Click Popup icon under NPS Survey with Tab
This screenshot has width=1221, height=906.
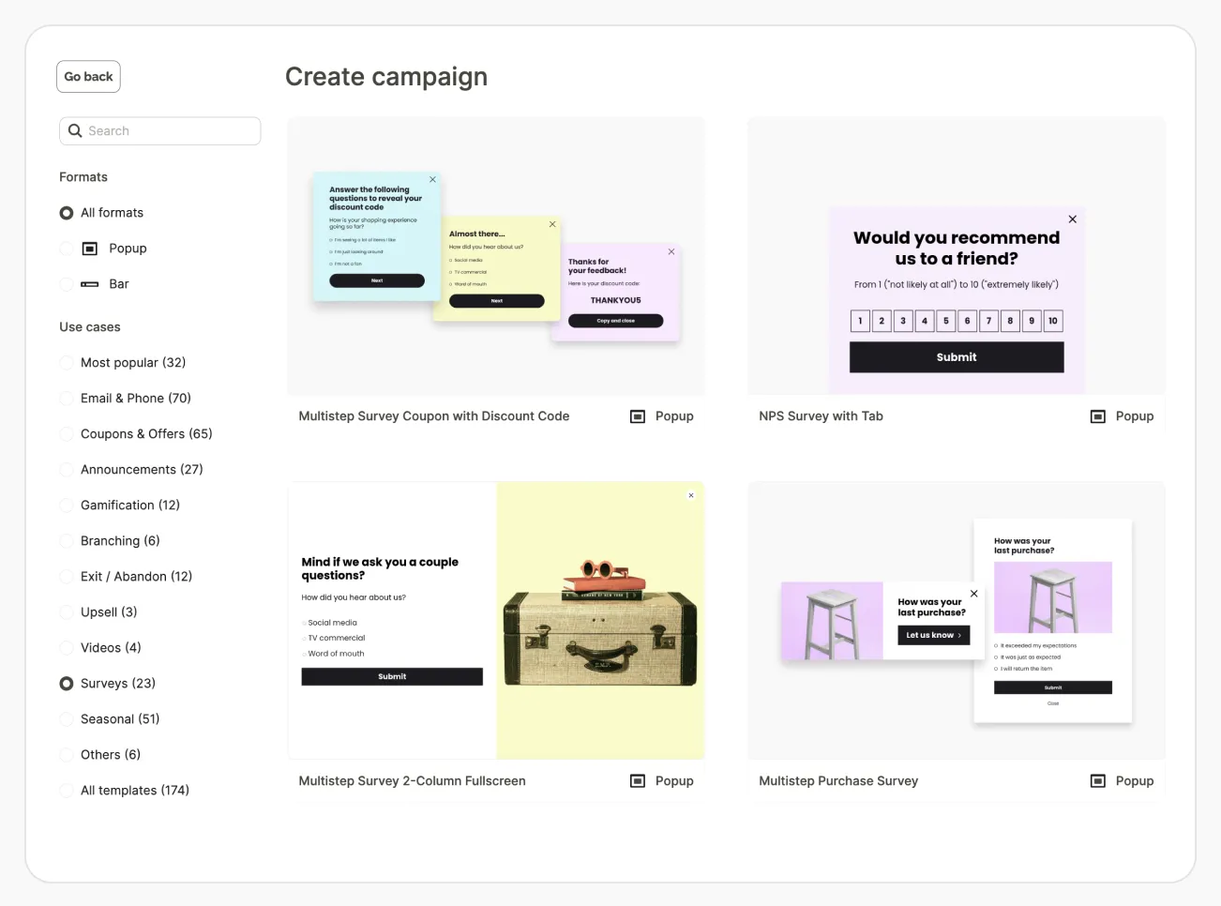point(1098,416)
